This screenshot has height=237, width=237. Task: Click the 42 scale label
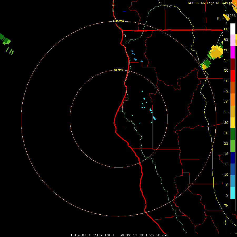tap(226, 91)
